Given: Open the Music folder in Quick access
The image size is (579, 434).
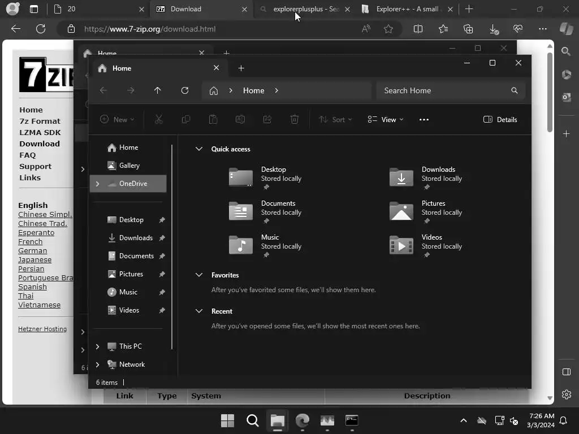Looking at the screenshot, I should click(x=265, y=246).
